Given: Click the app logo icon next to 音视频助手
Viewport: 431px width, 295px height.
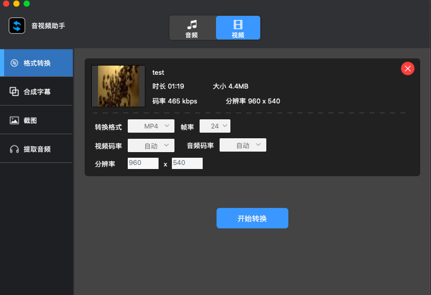Looking at the screenshot, I should pyautogui.click(x=17, y=26).
